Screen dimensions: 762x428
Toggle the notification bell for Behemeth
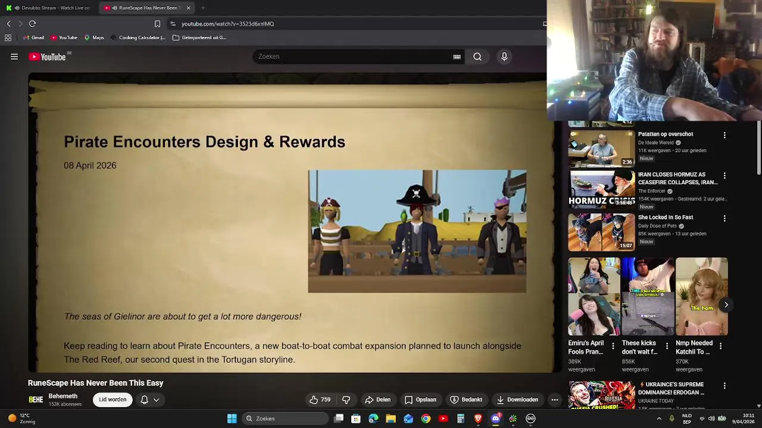pyautogui.click(x=144, y=399)
